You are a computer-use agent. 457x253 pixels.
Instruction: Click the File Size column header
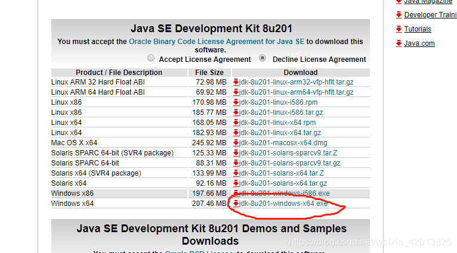click(209, 73)
